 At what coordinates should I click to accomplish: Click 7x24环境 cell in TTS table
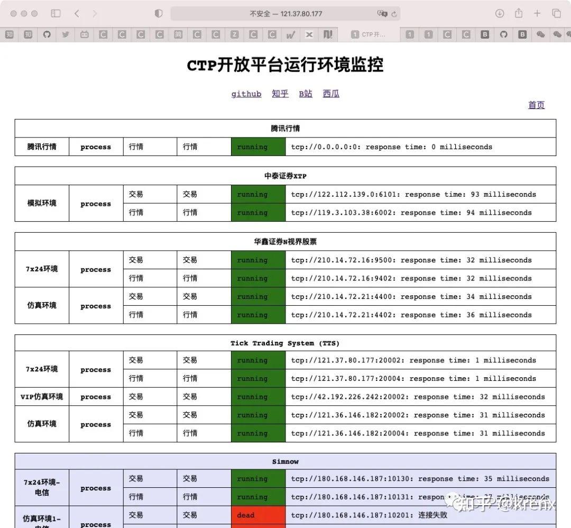click(x=42, y=369)
